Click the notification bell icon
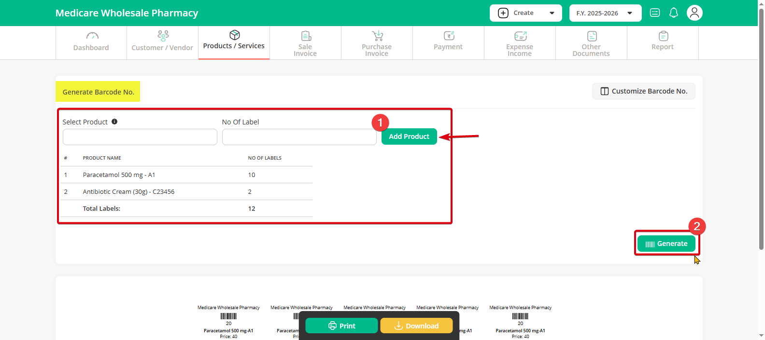765x340 pixels. [674, 13]
